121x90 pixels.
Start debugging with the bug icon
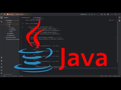point(92,14)
